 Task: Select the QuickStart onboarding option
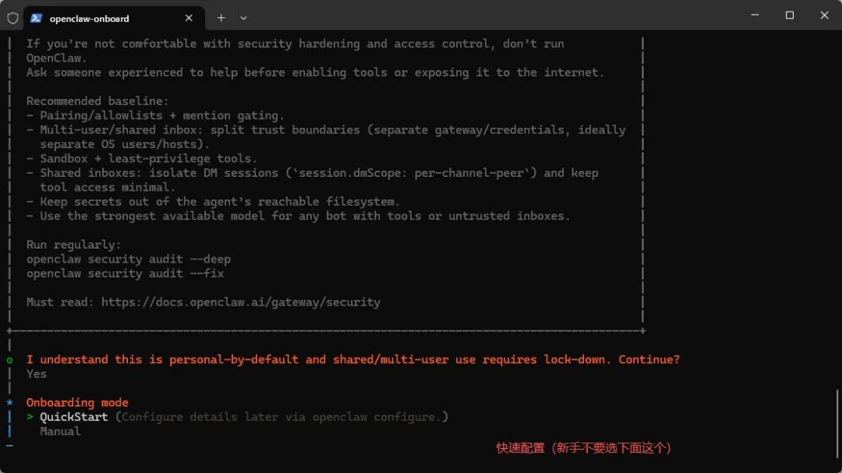[x=74, y=417]
